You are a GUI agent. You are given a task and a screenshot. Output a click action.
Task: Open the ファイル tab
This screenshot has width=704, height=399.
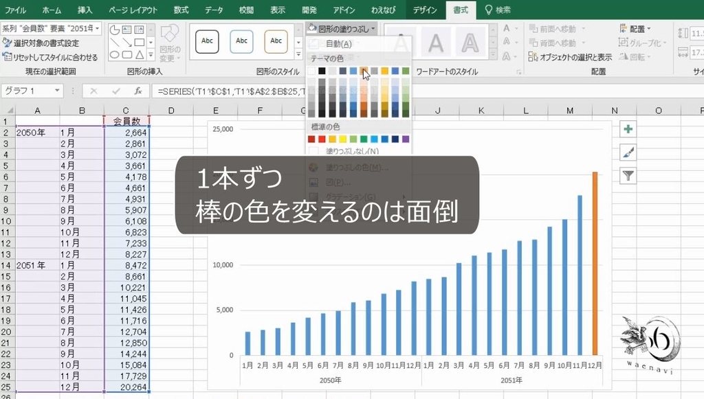coord(15,10)
